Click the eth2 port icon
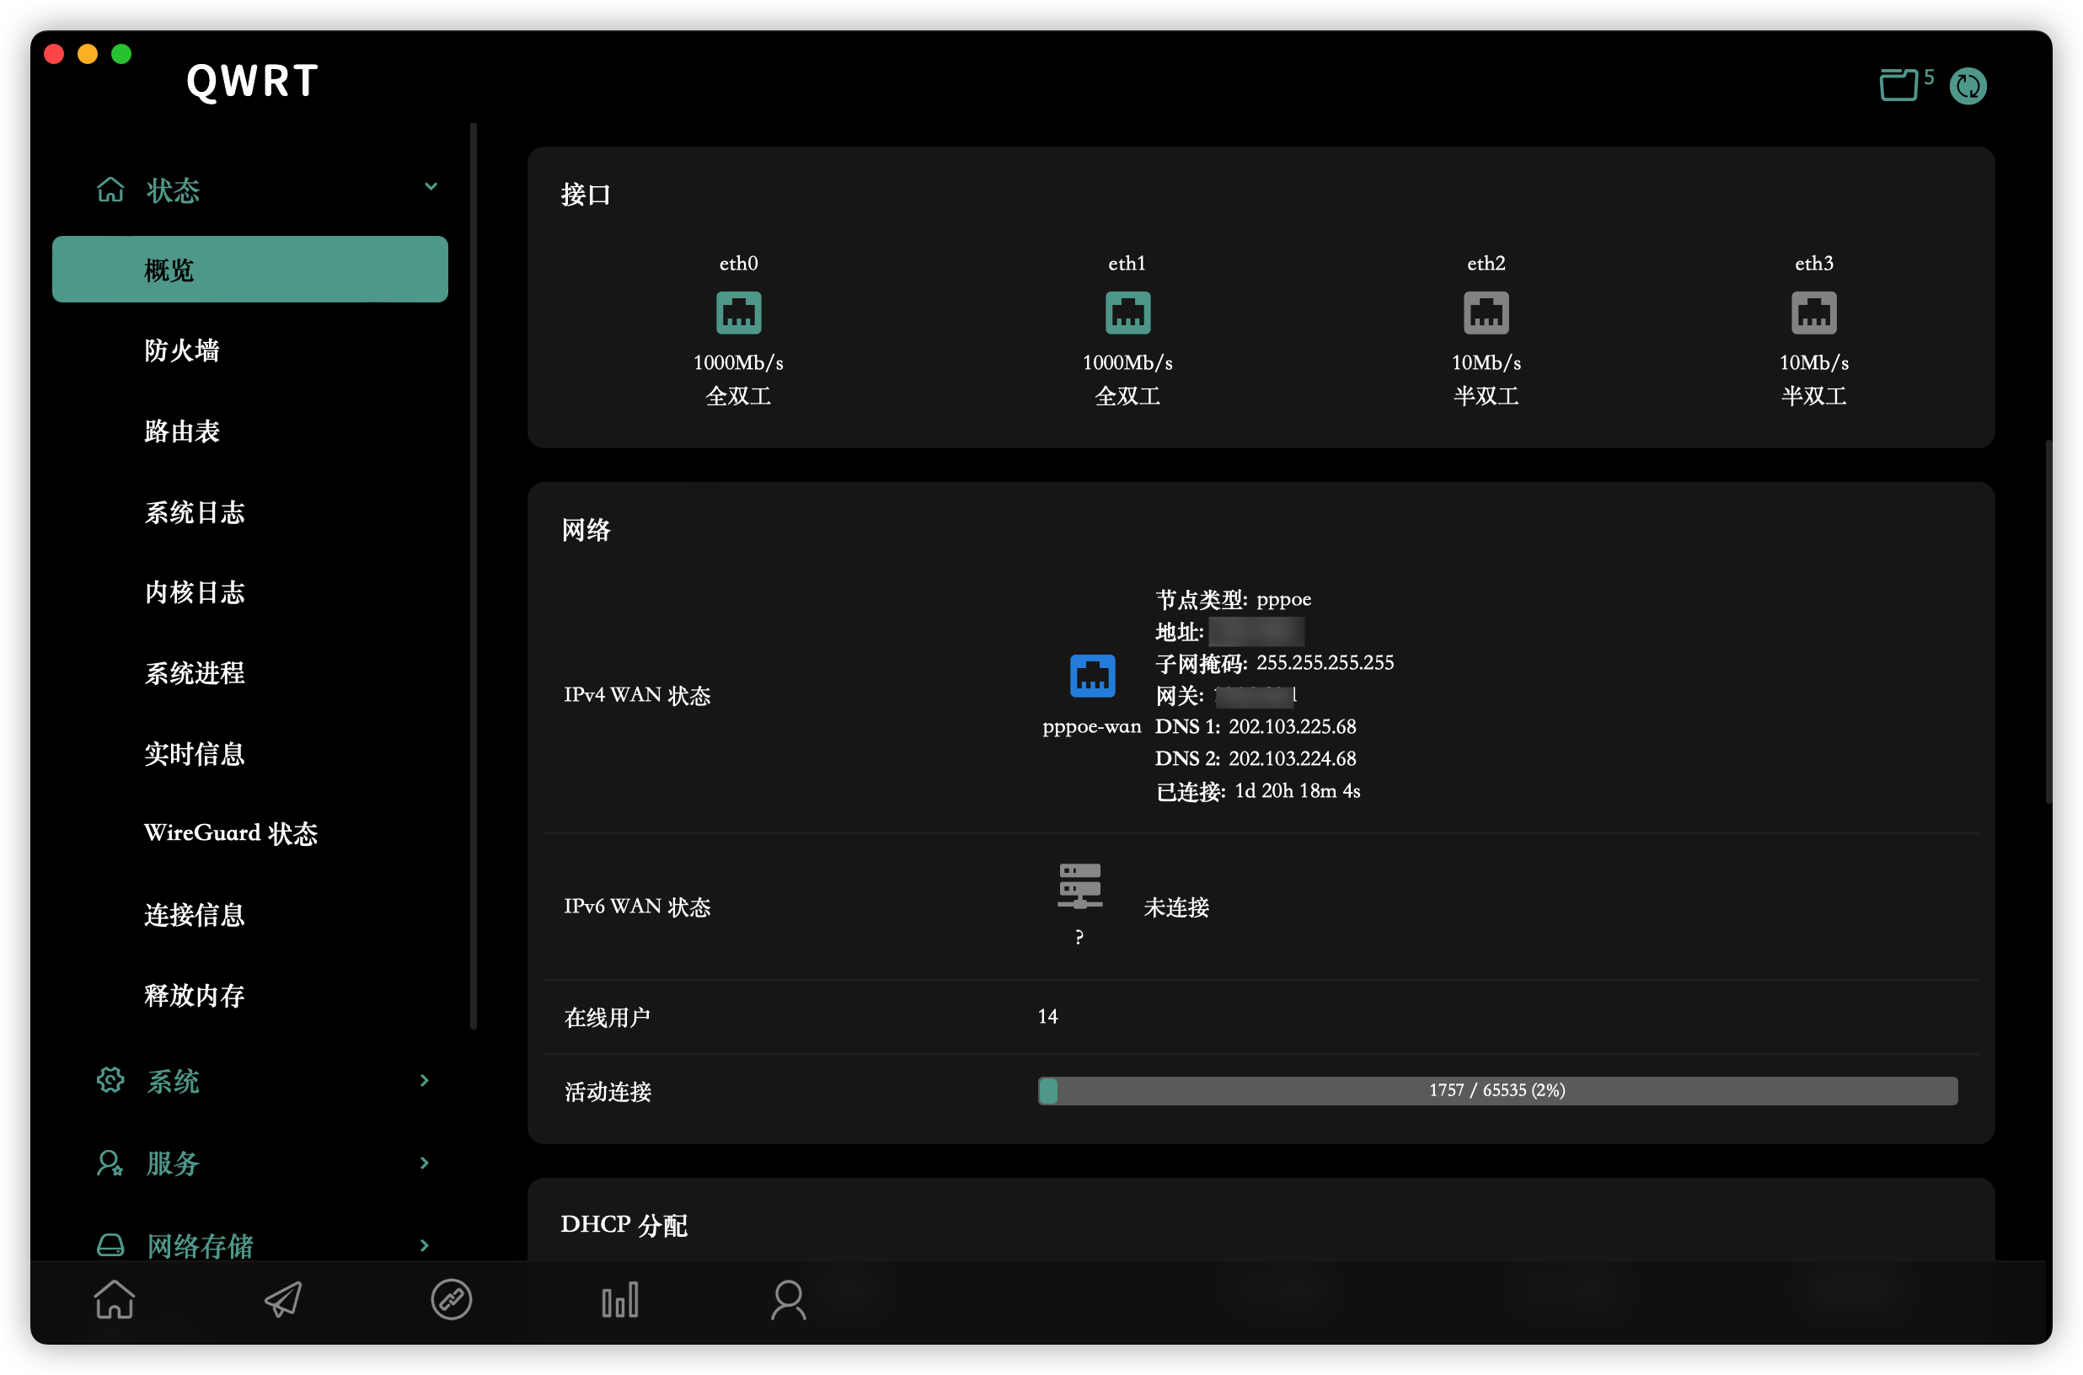 coord(1486,313)
